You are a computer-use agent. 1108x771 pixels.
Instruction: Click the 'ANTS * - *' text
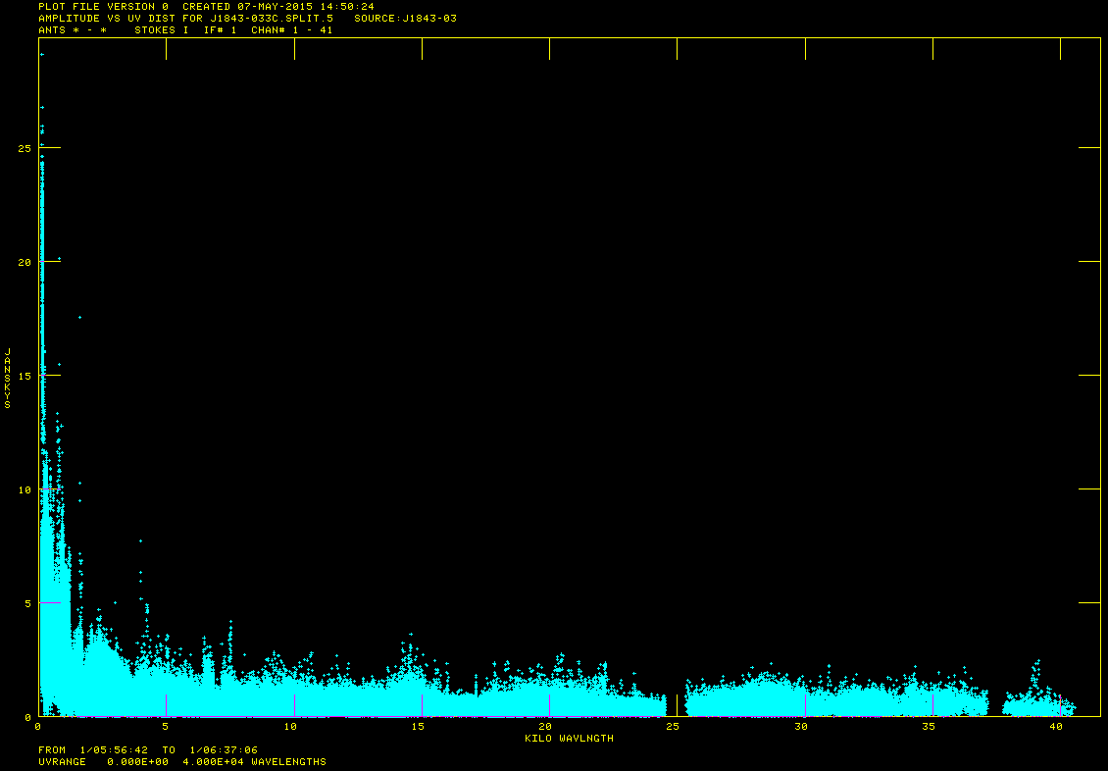tap(73, 30)
